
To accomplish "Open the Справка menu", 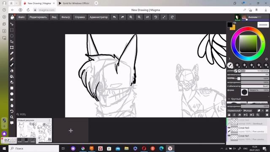I will click(80, 17).
